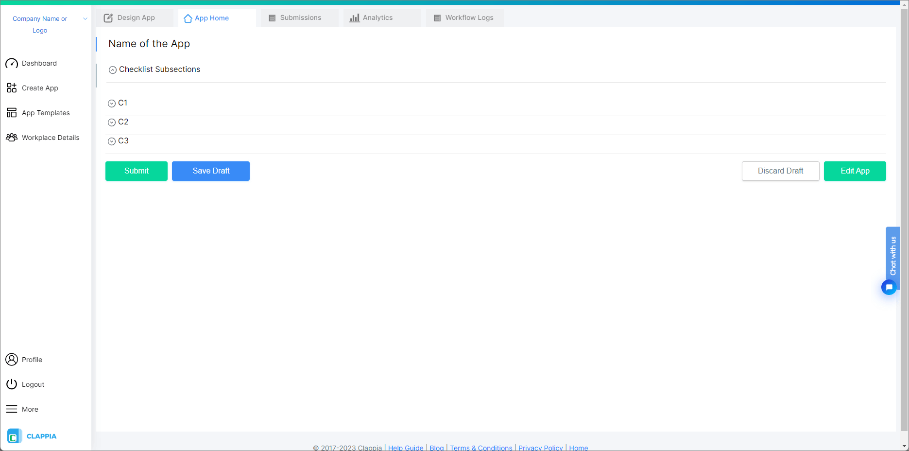This screenshot has width=909, height=451.
Task: Click the Discard Draft button
Action: click(780, 171)
